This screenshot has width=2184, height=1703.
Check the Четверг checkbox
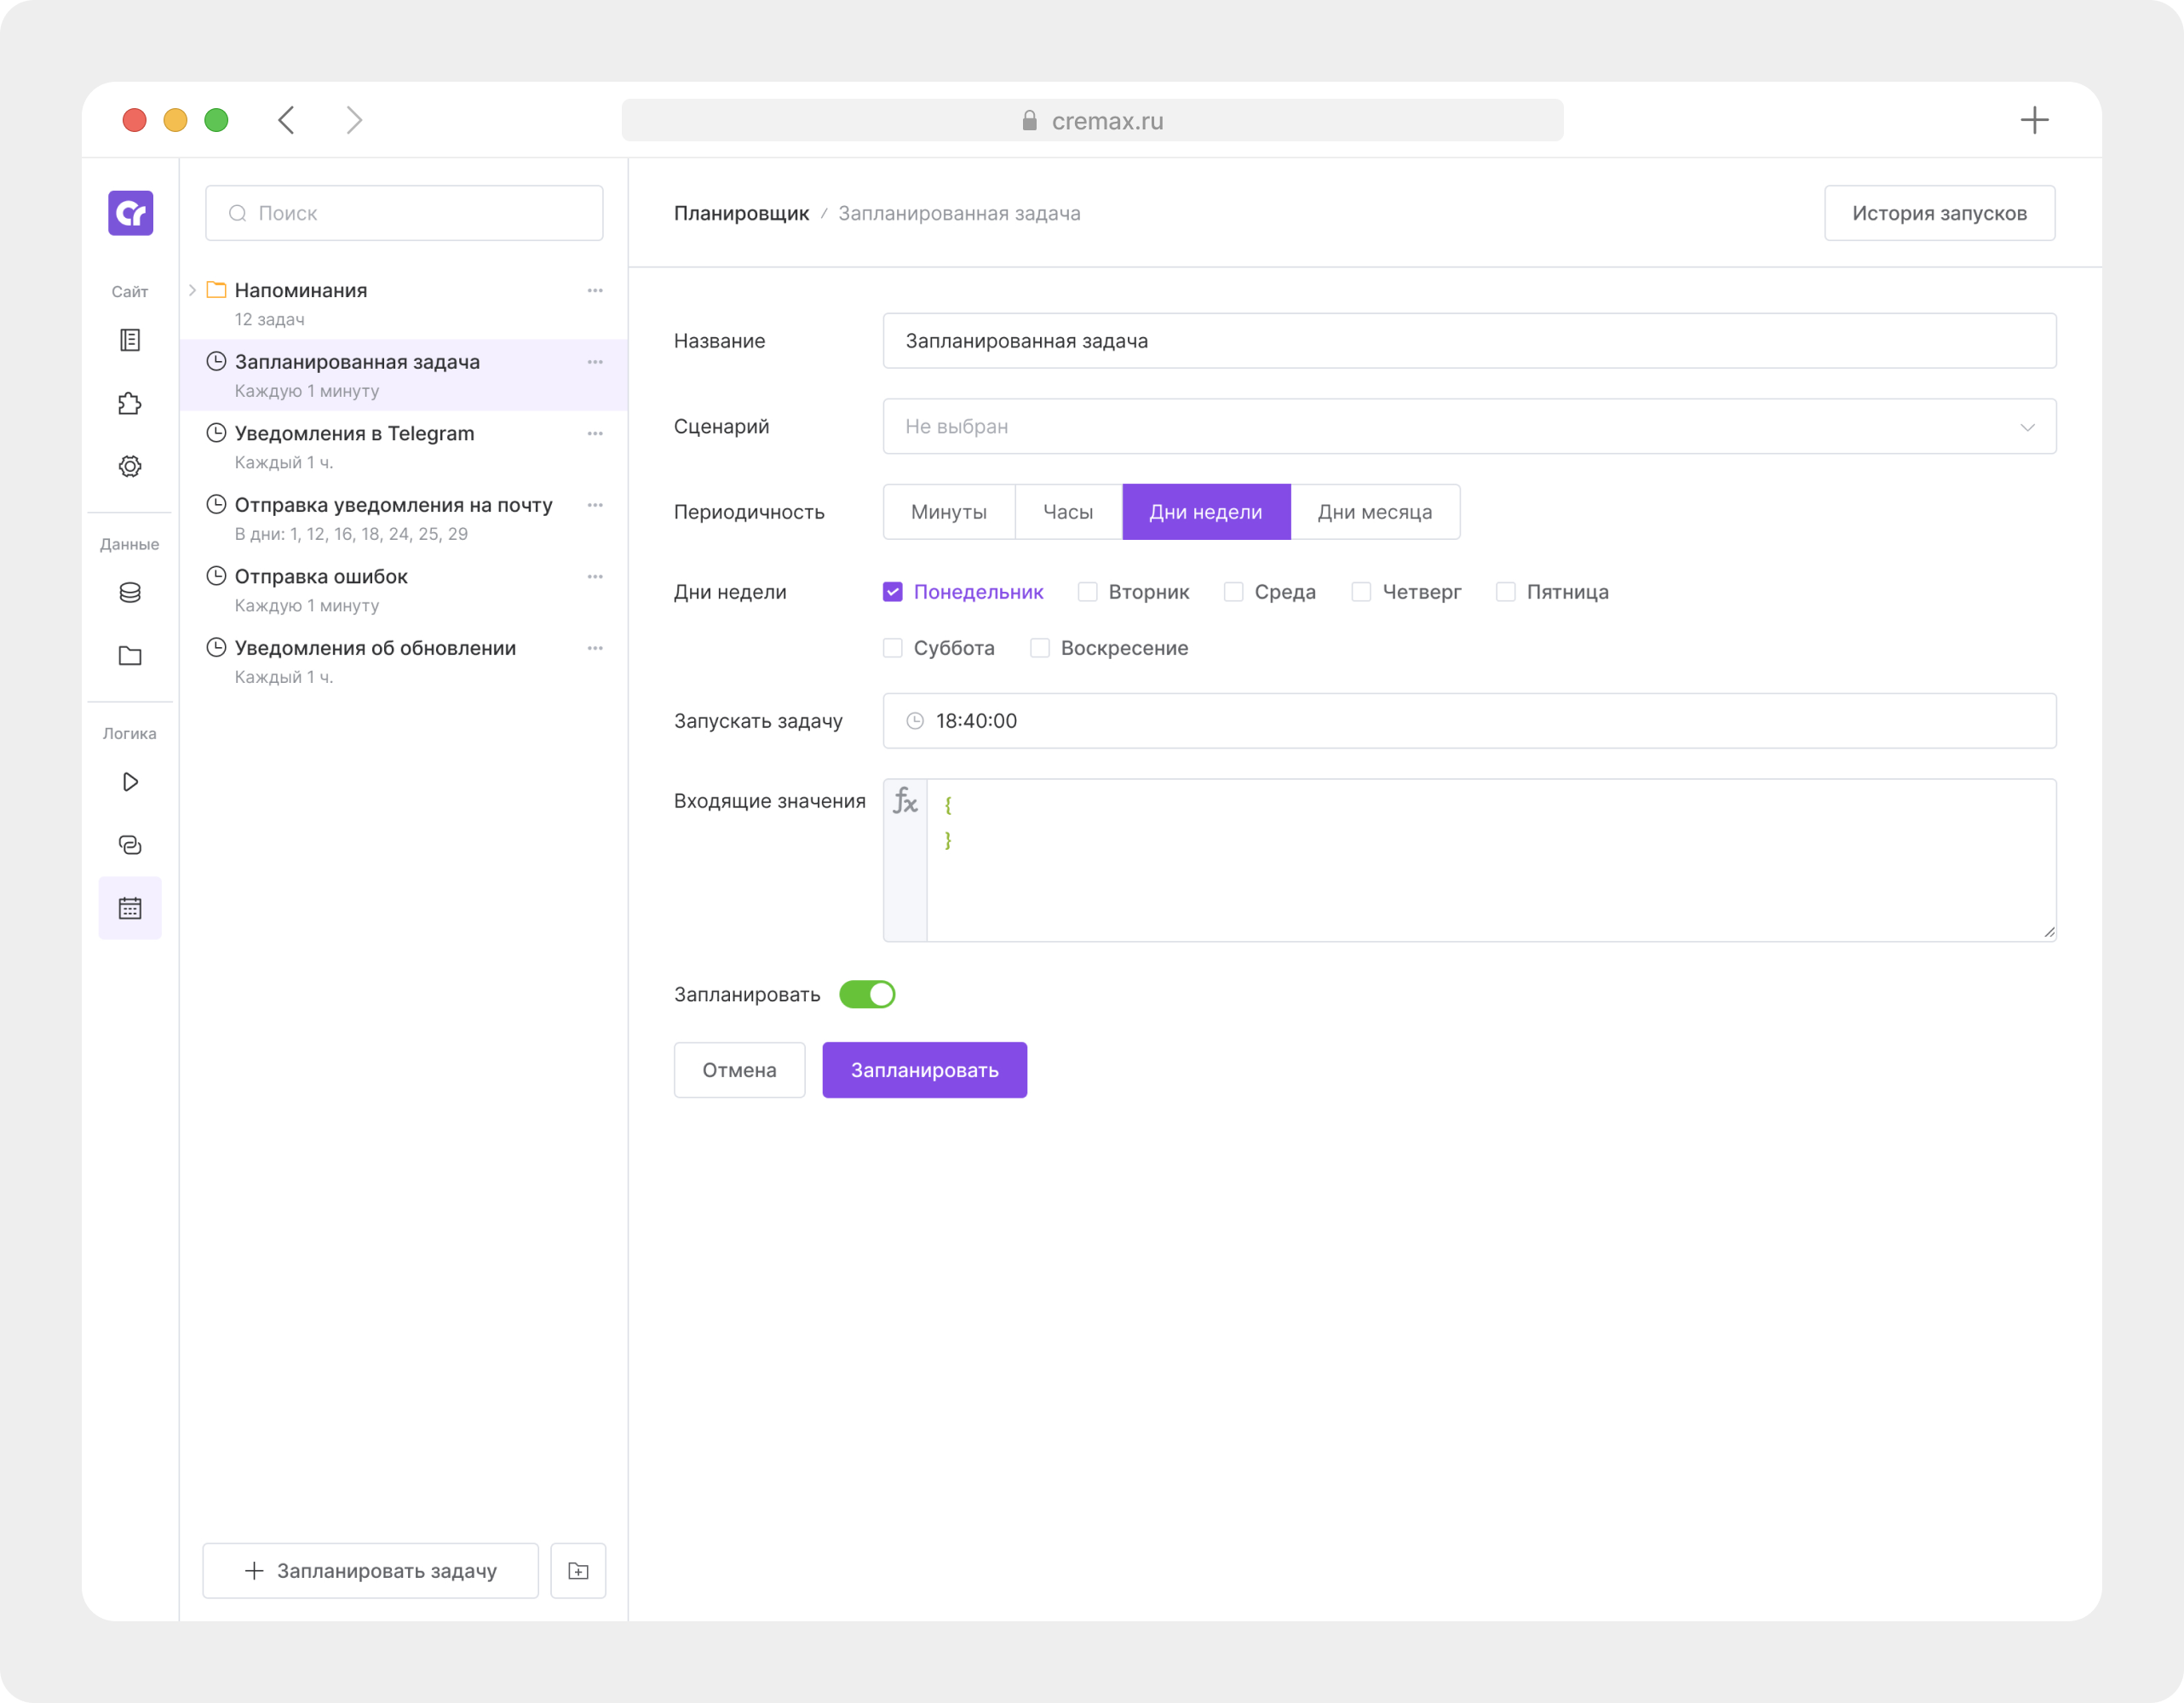tap(1361, 592)
